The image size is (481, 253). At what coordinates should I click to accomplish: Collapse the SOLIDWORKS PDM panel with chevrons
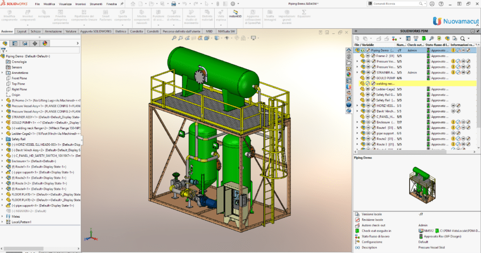tap(356, 31)
